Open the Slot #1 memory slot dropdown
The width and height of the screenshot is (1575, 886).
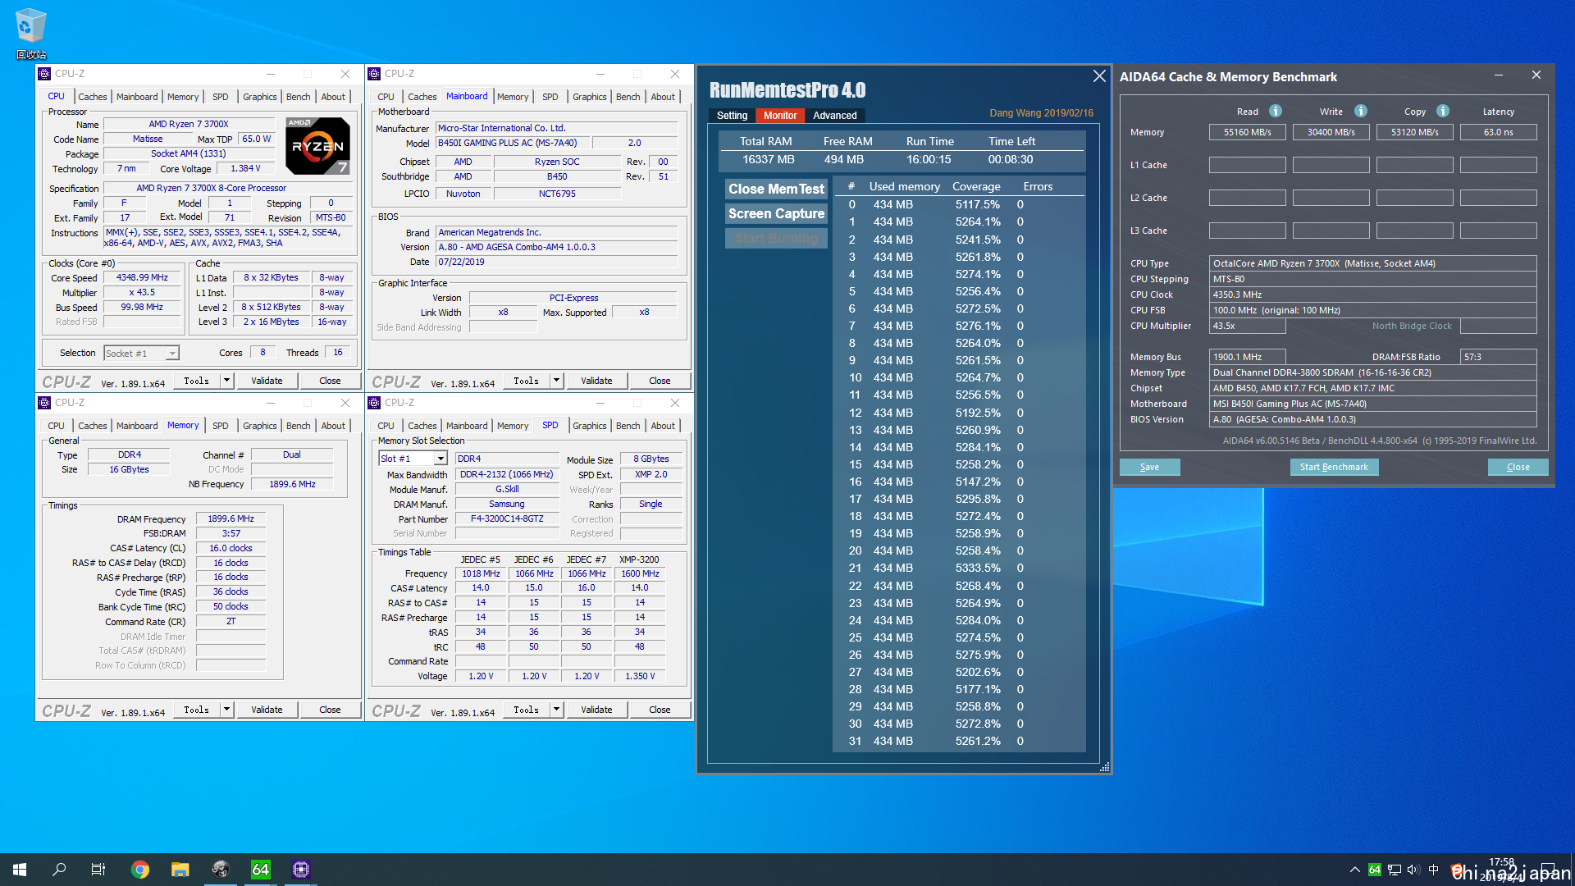[x=441, y=459]
